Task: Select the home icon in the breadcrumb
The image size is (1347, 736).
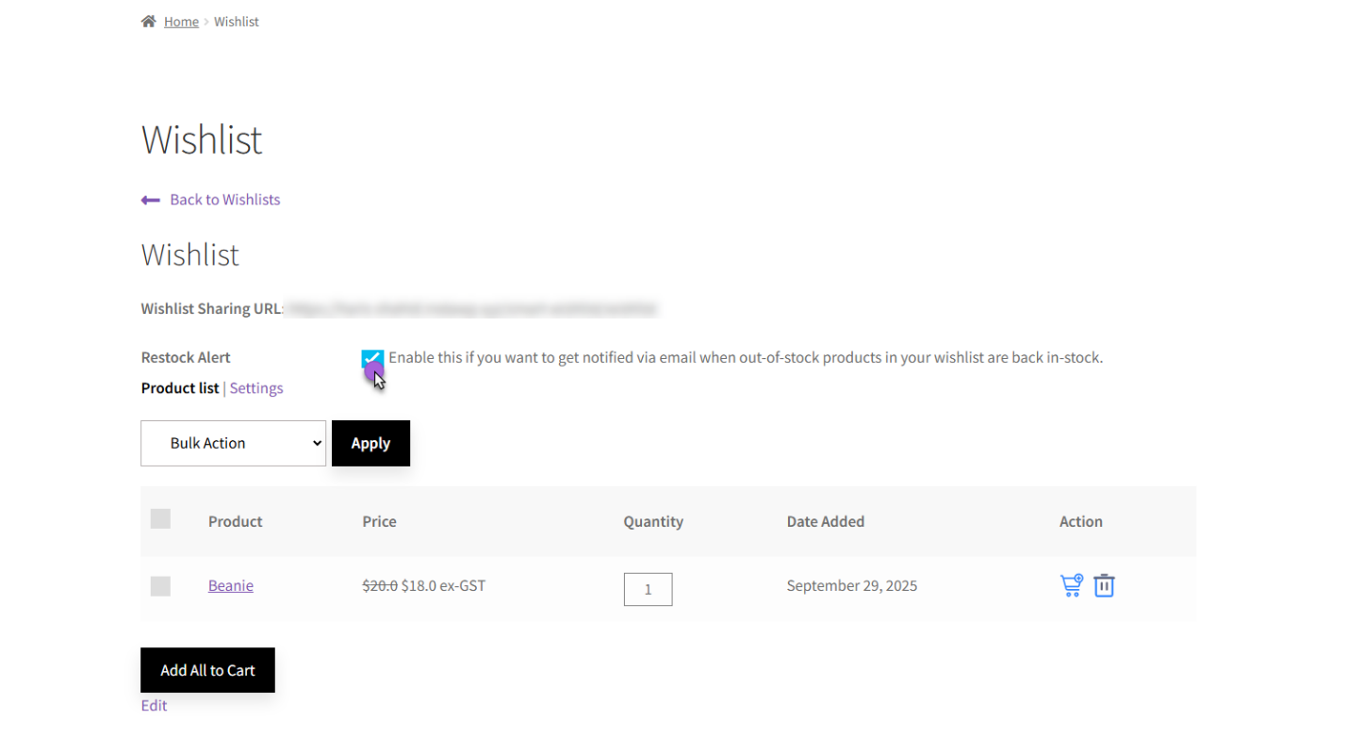Action: (147, 20)
